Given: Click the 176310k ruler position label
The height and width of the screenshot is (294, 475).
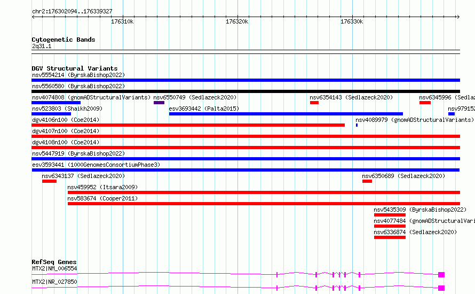Looking at the screenshot, I should 122,21.
